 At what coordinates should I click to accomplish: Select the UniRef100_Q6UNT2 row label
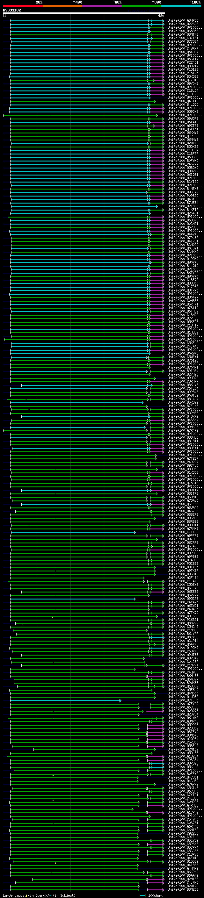pyautogui.click(x=183, y=497)
